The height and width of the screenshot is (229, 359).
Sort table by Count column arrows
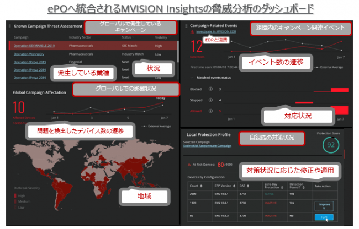tap(202, 186)
